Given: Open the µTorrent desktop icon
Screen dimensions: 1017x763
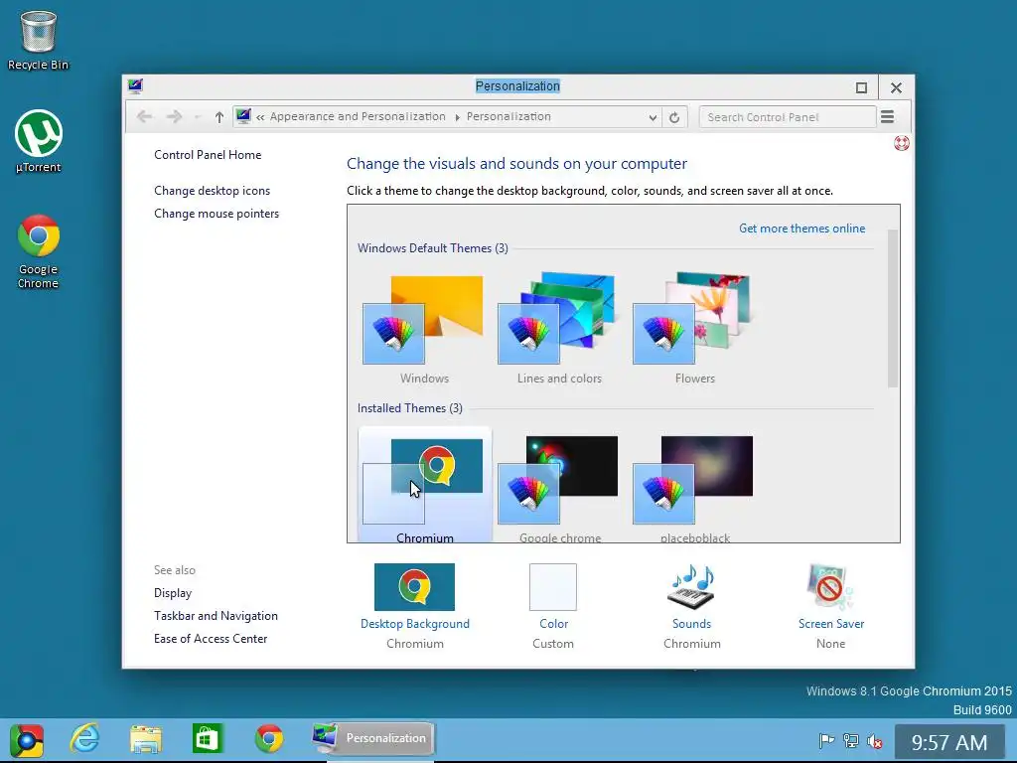Looking at the screenshot, I should 39,141.
